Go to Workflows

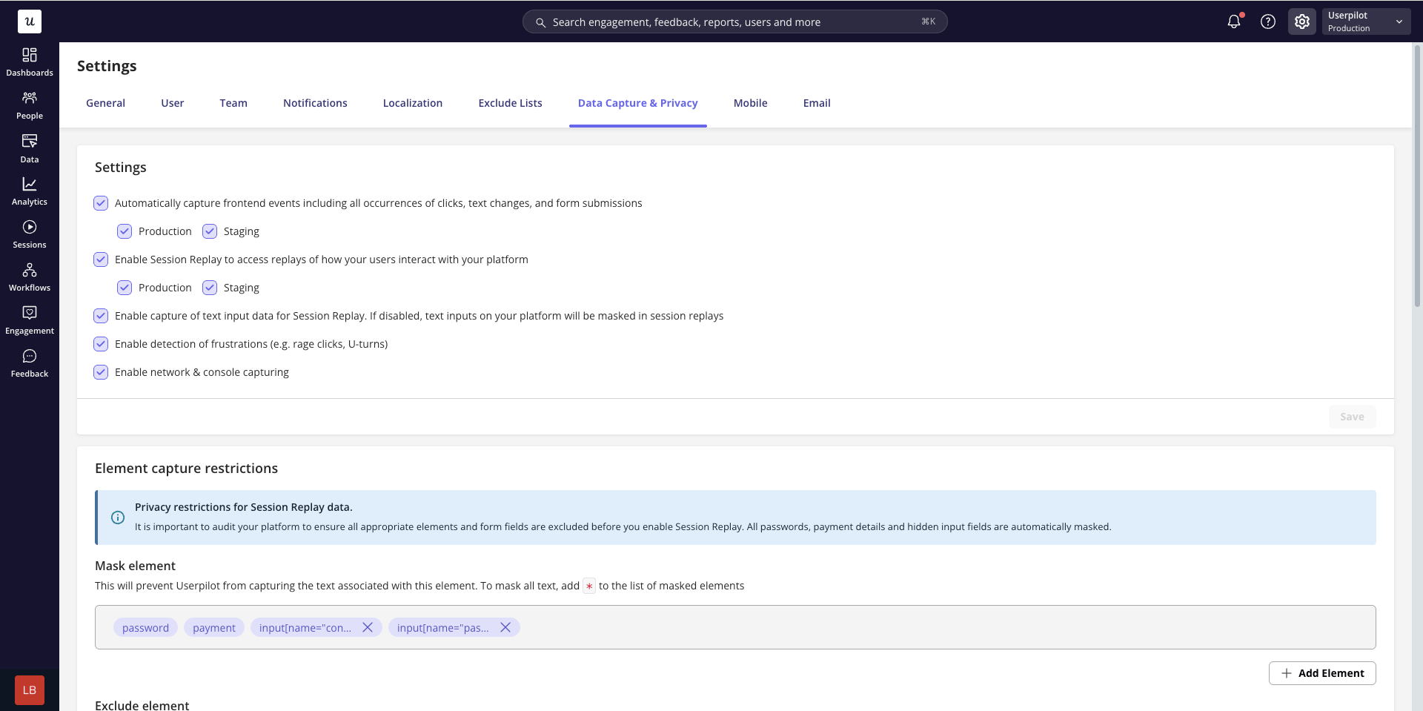pyautogui.click(x=30, y=277)
